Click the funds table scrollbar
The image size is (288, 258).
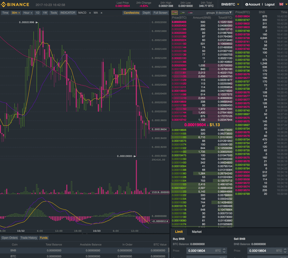click(x=169, y=250)
